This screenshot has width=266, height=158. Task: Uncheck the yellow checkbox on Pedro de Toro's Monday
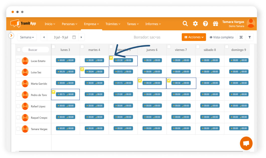[53, 92]
